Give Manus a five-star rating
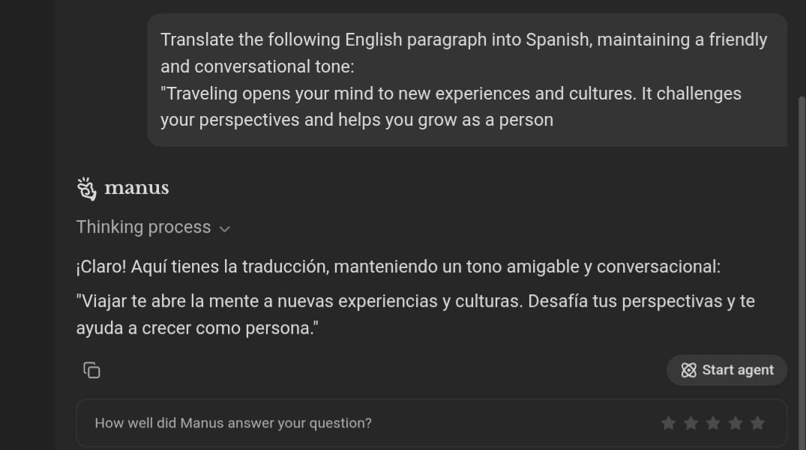 (x=757, y=423)
